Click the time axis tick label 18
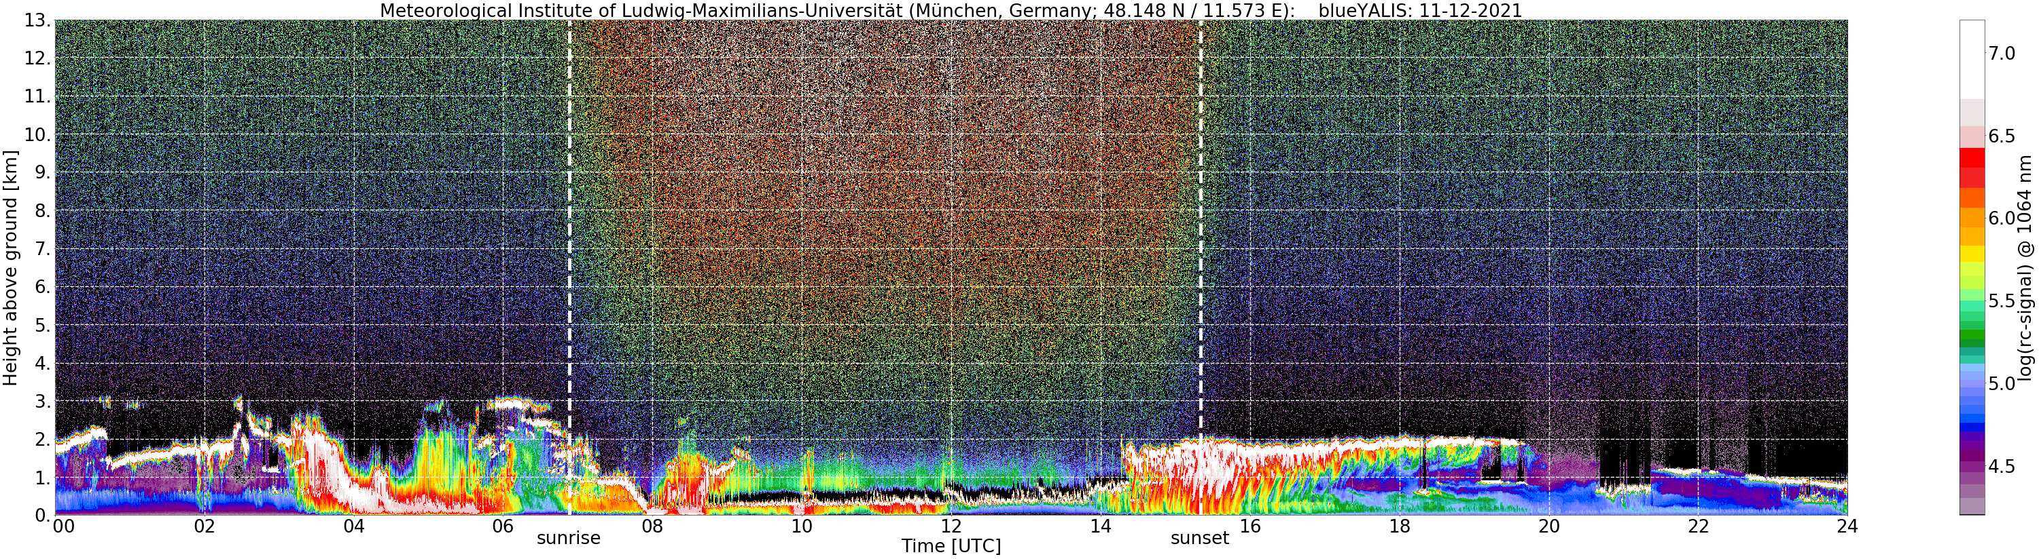The width and height of the screenshot is (2039, 559). point(1400,526)
